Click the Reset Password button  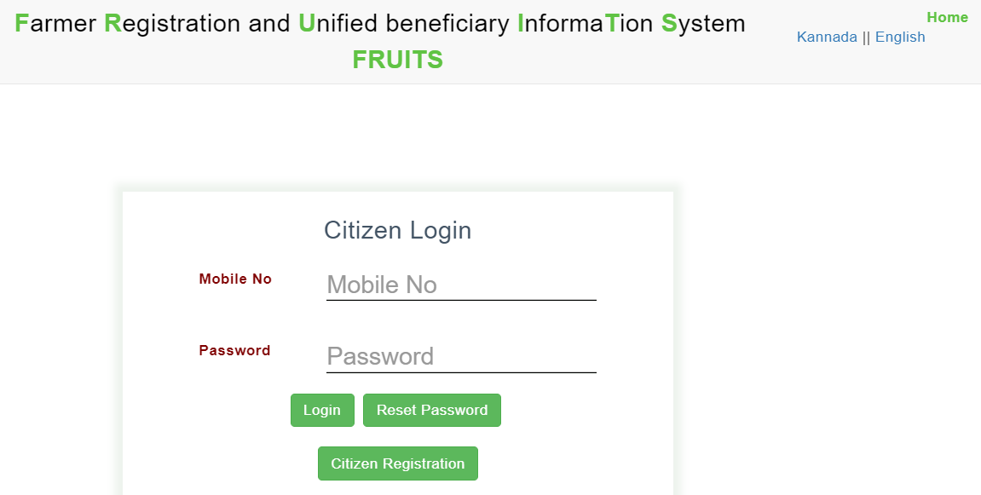431,410
